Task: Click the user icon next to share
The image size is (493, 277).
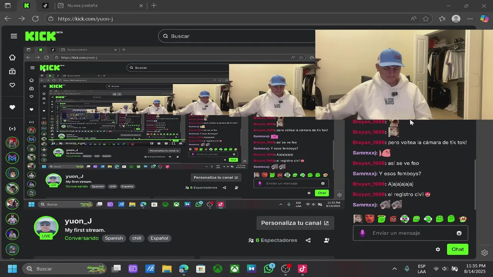Action: click(327, 240)
